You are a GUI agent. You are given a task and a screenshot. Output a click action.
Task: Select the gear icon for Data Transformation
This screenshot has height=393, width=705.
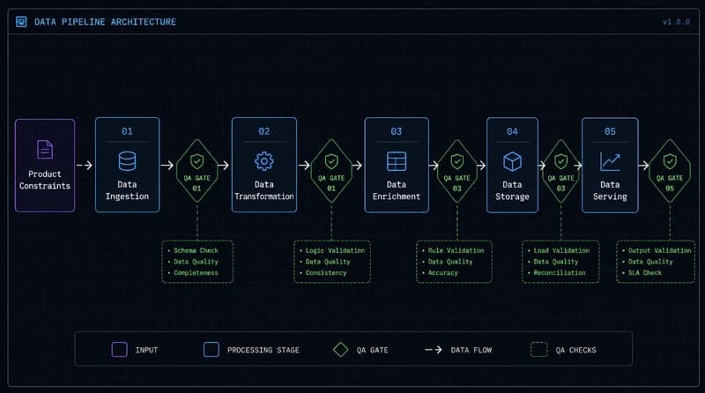click(263, 161)
